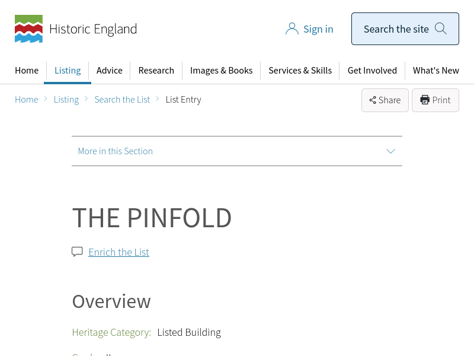The height and width of the screenshot is (356, 474).
Task: Select Services & Skills in navigation
Action: pyautogui.click(x=300, y=70)
